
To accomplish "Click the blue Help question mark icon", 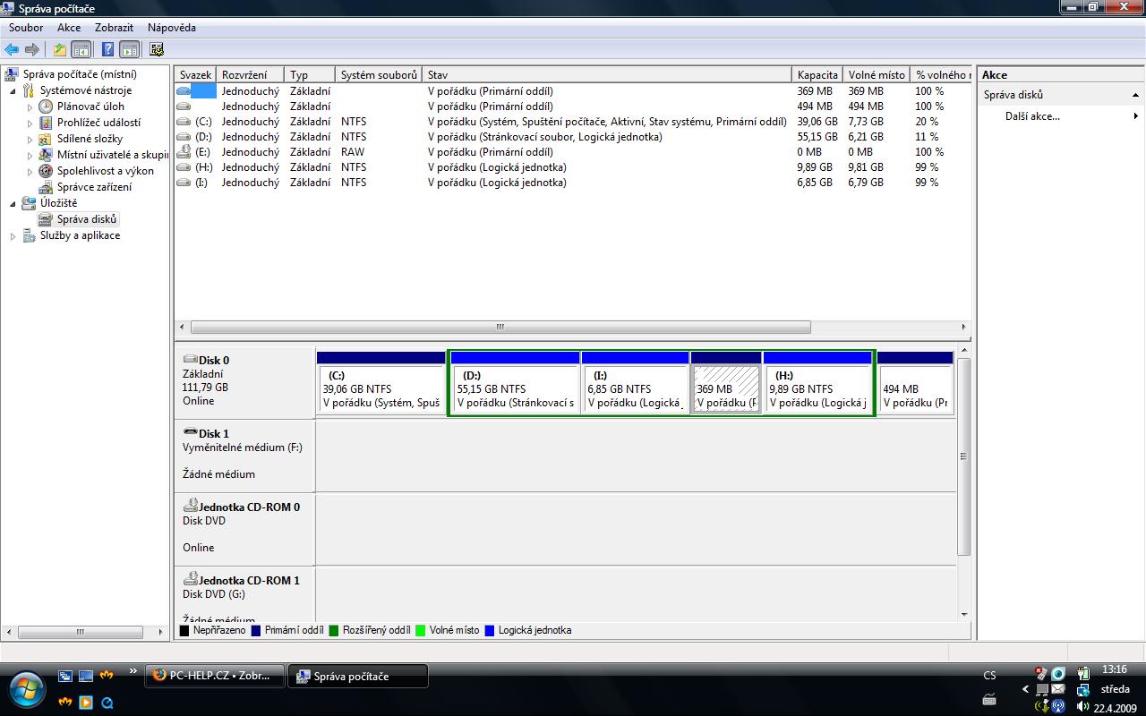I will [x=108, y=50].
